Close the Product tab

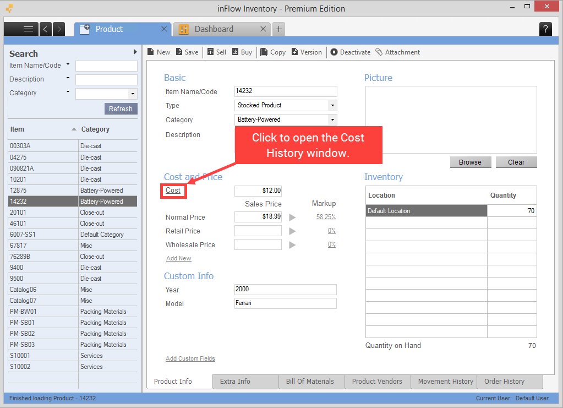(x=164, y=29)
